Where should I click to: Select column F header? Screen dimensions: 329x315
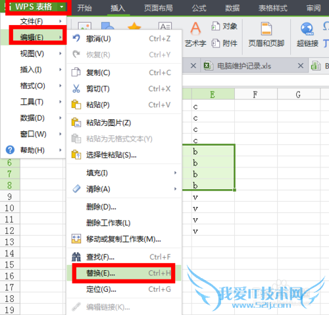[x=255, y=94]
